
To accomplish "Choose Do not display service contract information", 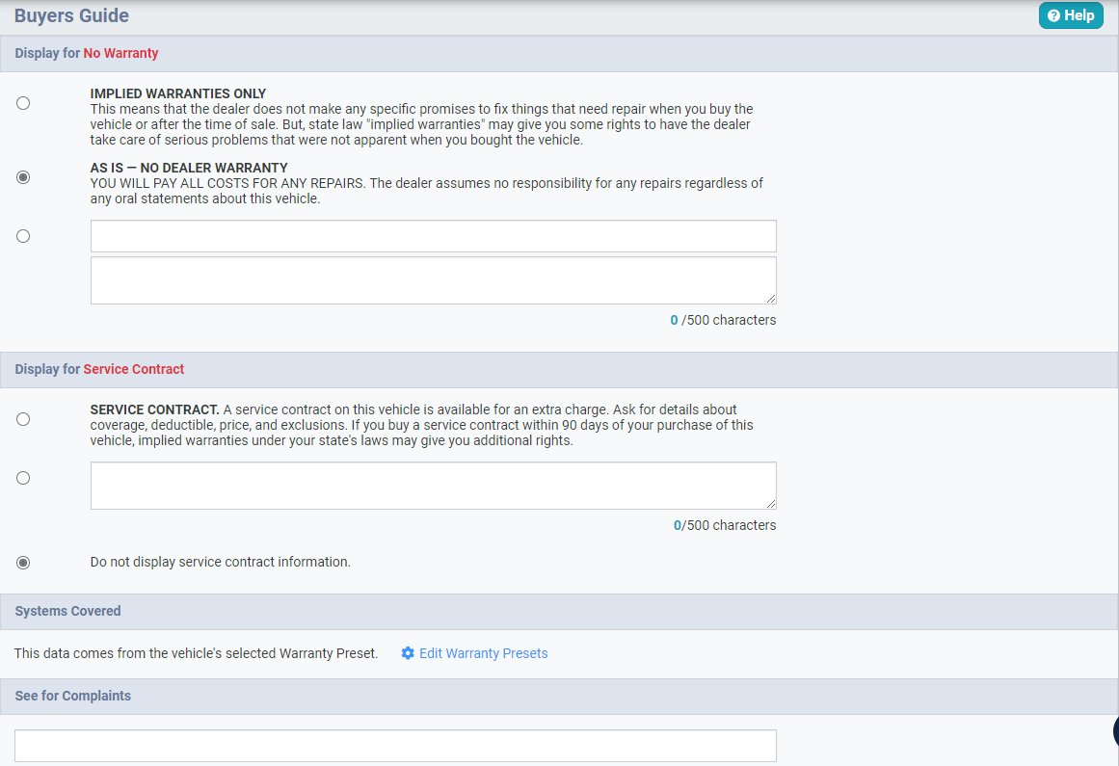I will (23, 562).
